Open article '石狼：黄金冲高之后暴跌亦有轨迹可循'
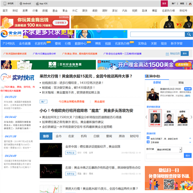The width and height of the screenshot is (193, 193). [103, 168]
